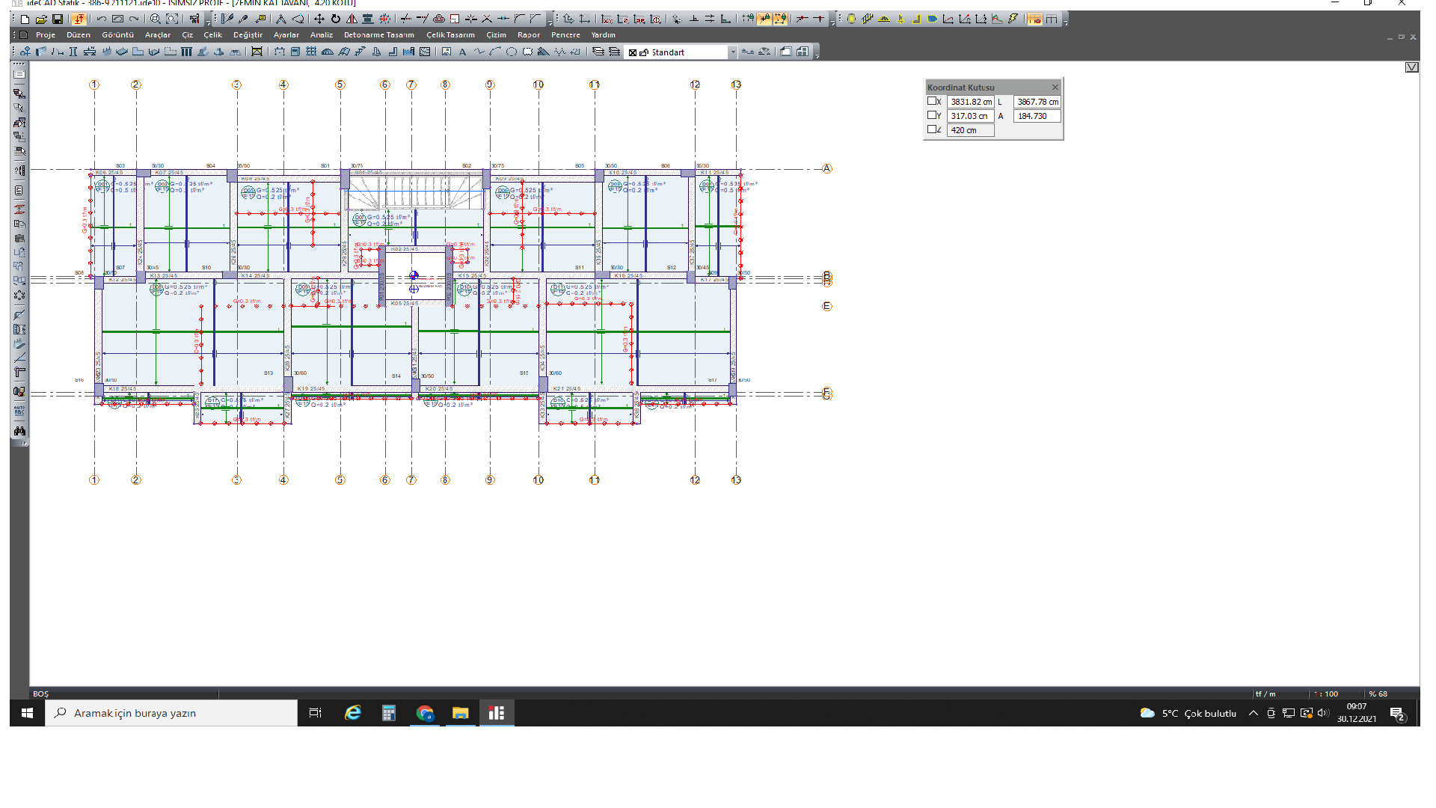Open the Araçlar menu

157,35
